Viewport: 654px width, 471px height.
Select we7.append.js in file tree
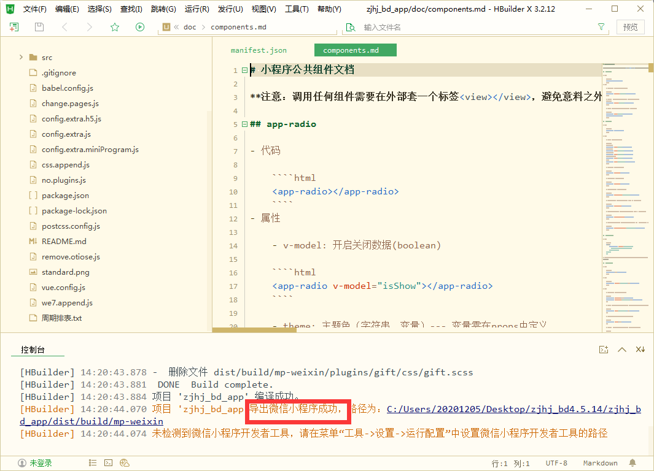point(67,303)
